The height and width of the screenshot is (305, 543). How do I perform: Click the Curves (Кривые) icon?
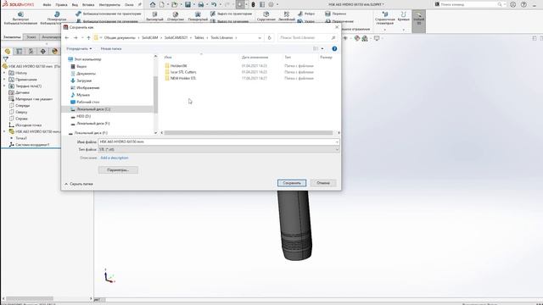pyautogui.click(x=404, y=14)
